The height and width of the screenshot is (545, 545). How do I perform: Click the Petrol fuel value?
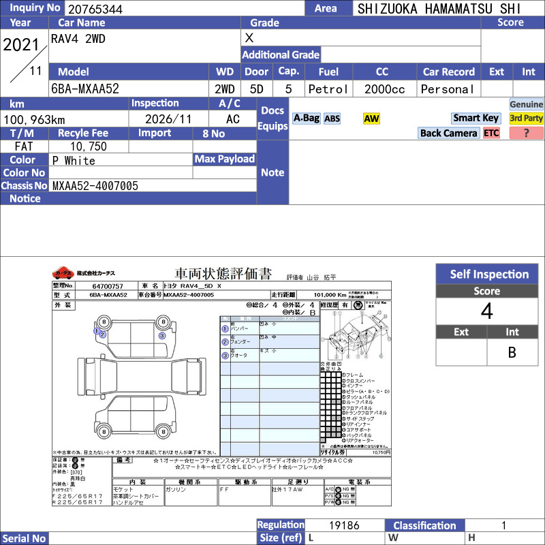coord(328,89)
